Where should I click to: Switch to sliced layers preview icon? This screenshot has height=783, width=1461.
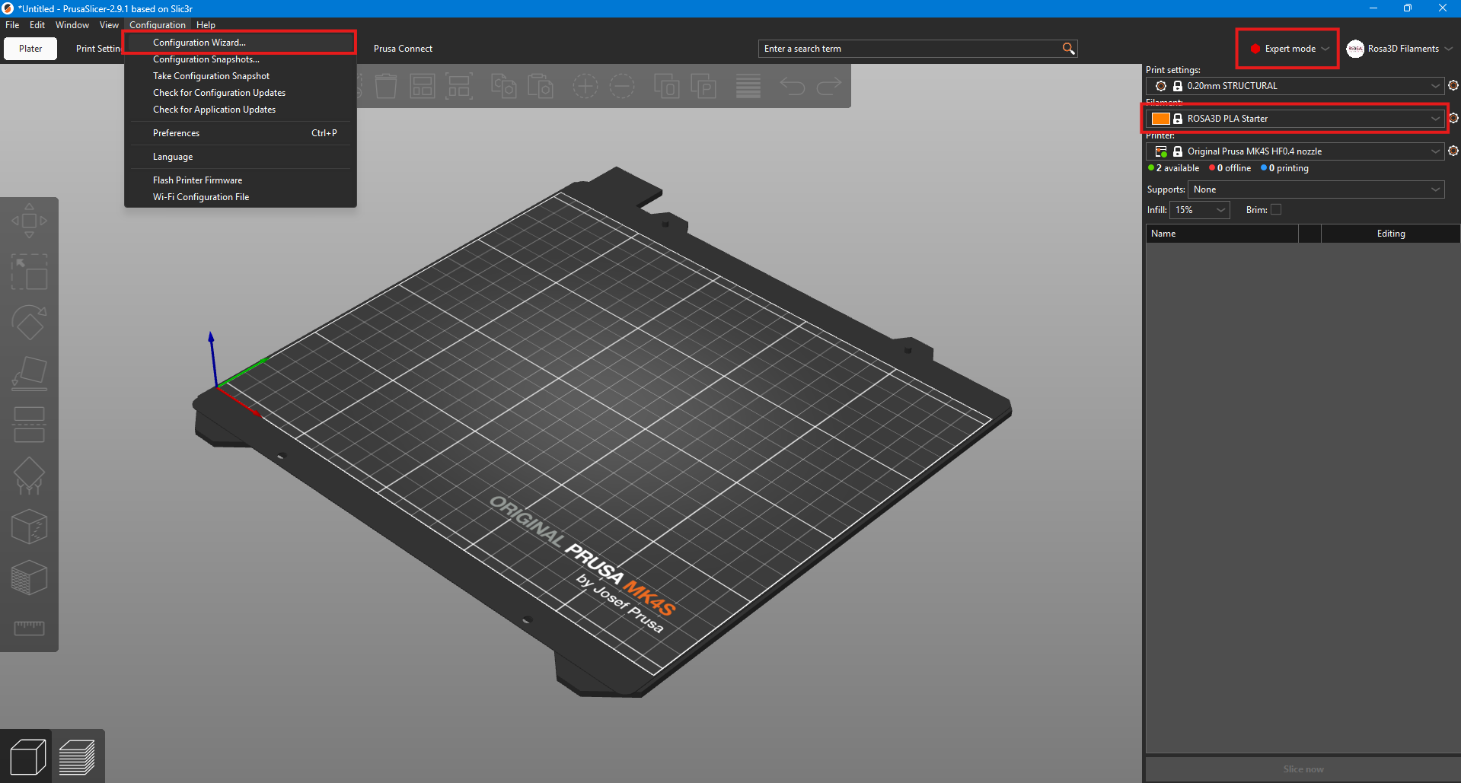77,756
